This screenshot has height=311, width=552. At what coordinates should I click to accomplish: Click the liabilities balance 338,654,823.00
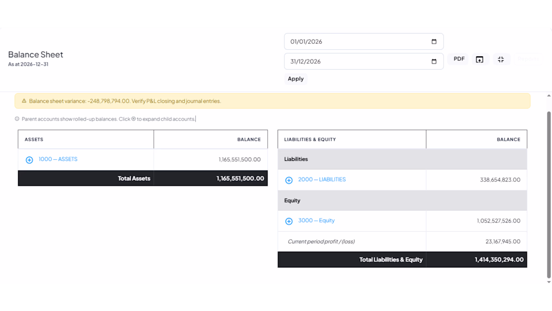click(x=500, y=180)
